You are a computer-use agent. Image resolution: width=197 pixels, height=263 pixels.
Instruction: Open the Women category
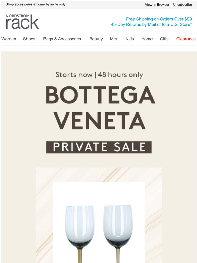(x=9, y=39)
